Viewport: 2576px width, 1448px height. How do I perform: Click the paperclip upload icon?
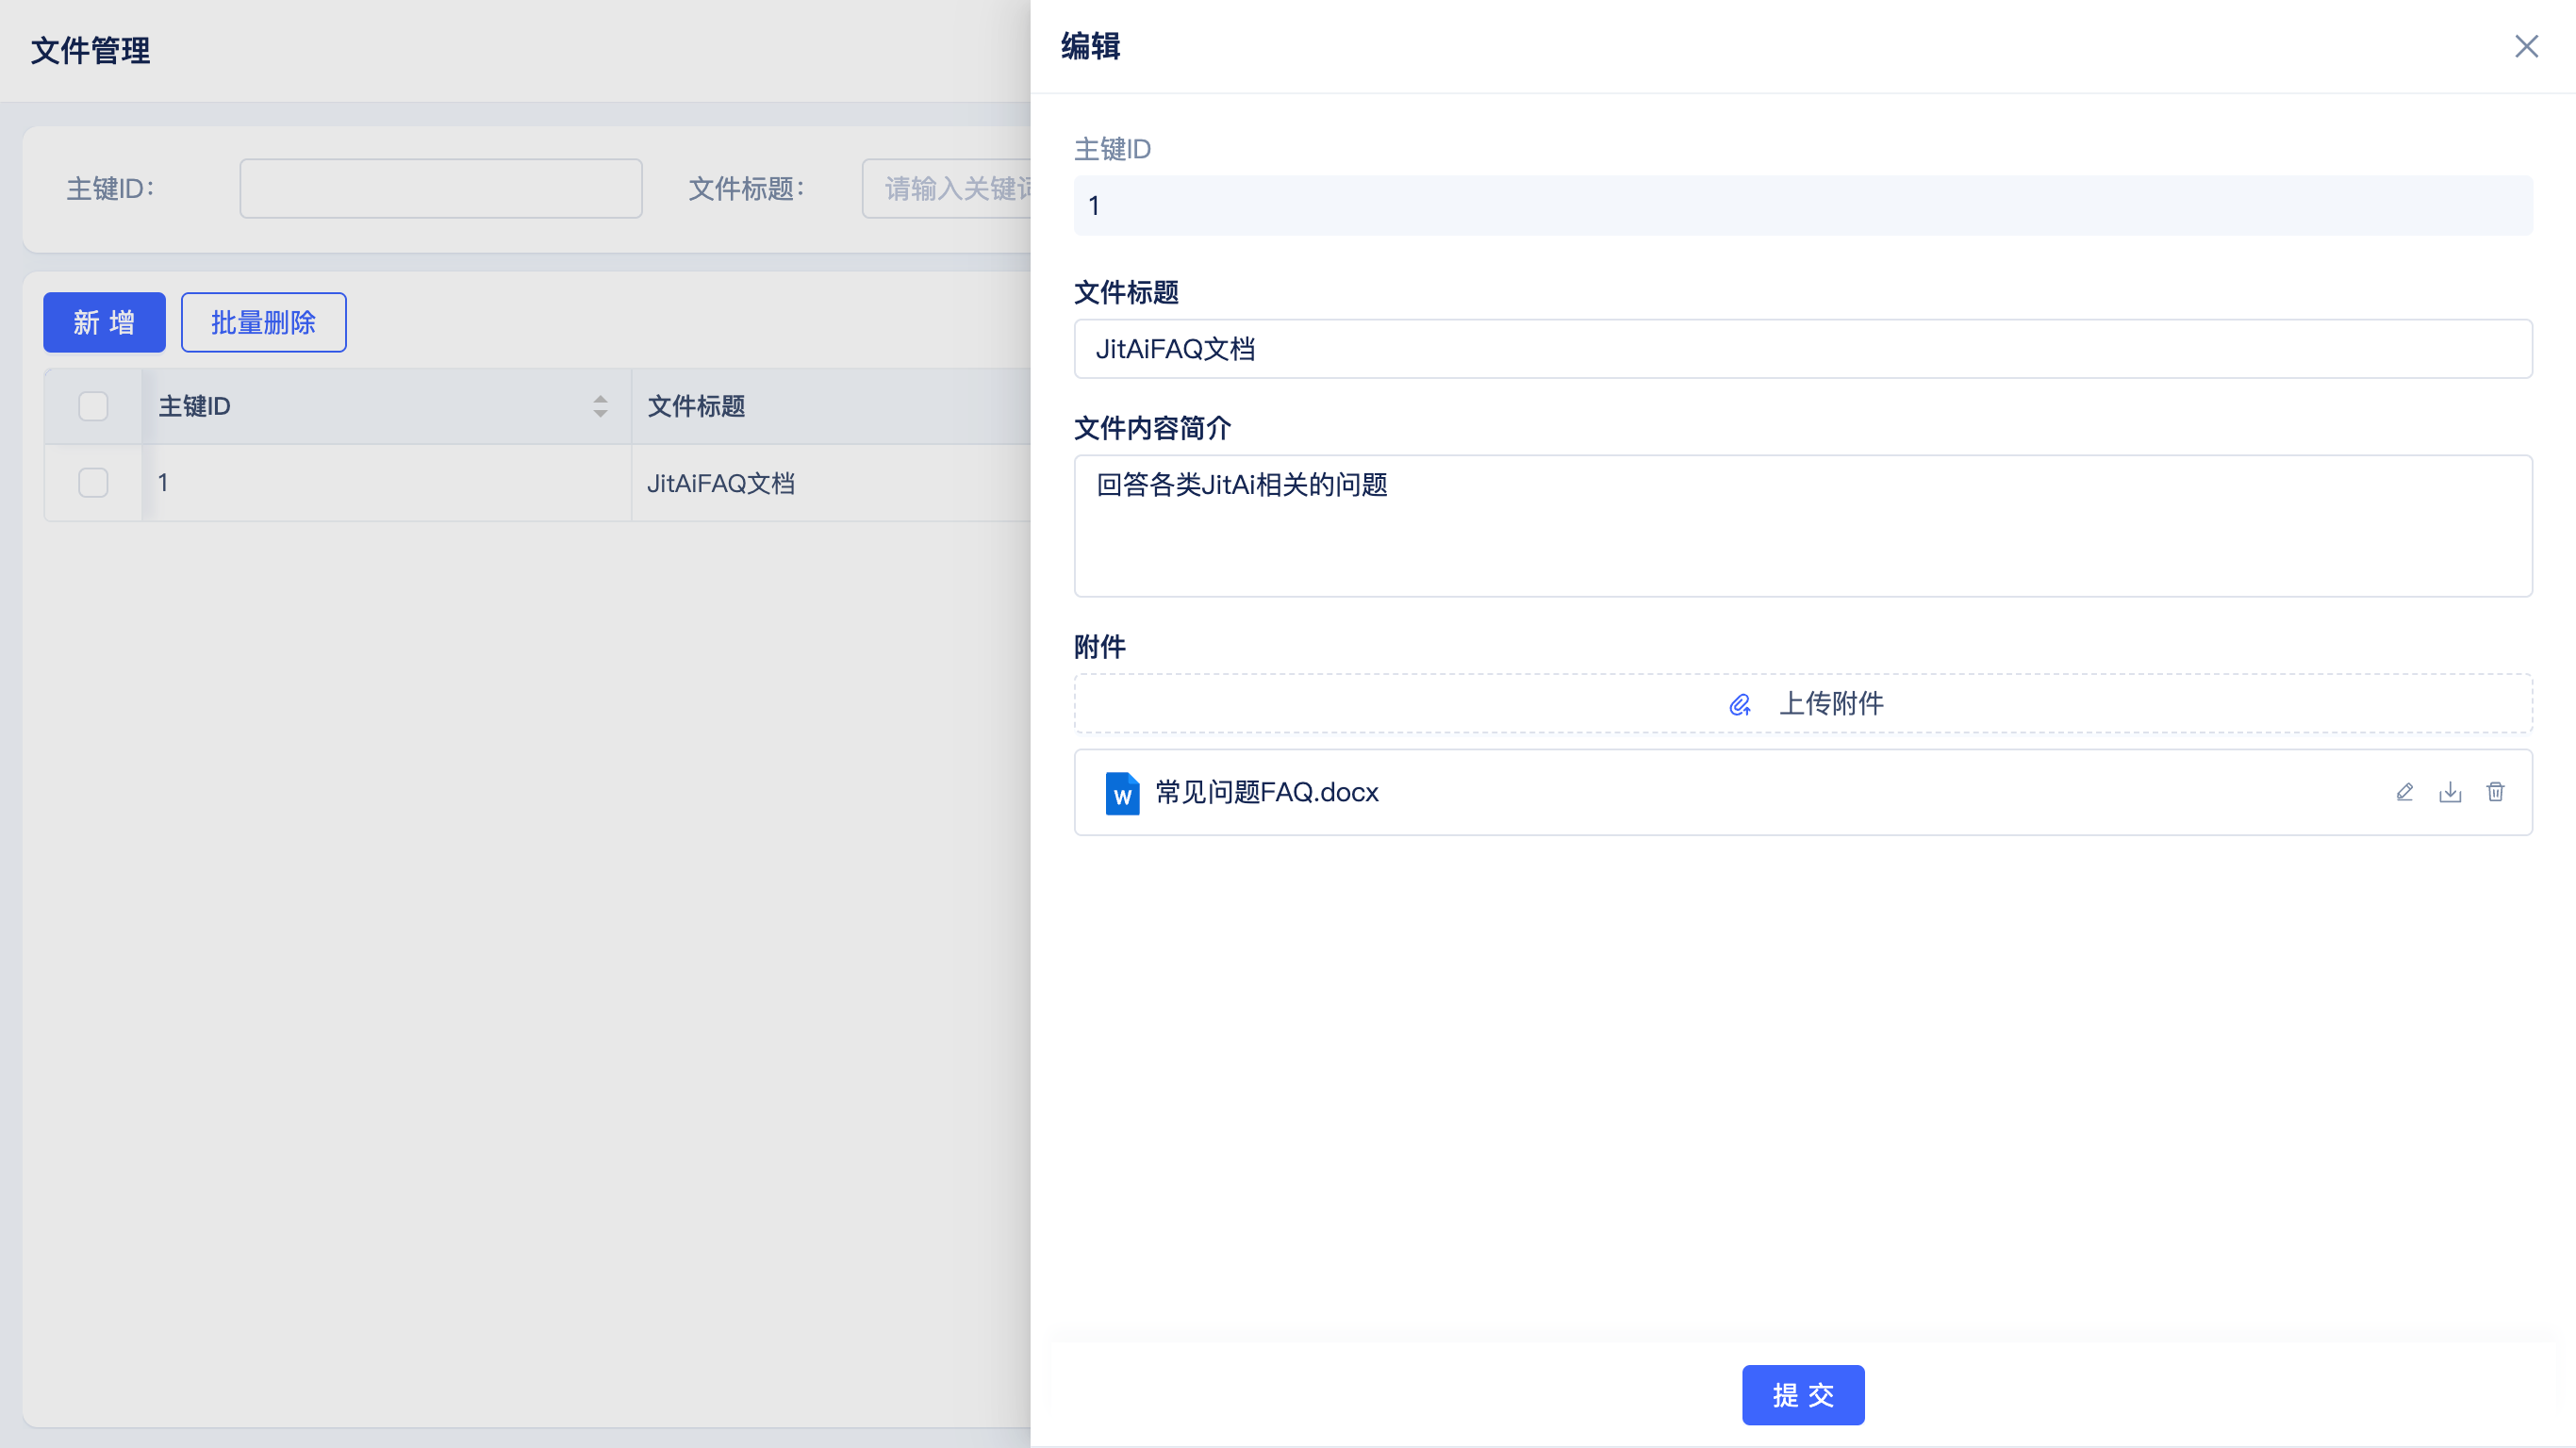tap(1740, 705)
